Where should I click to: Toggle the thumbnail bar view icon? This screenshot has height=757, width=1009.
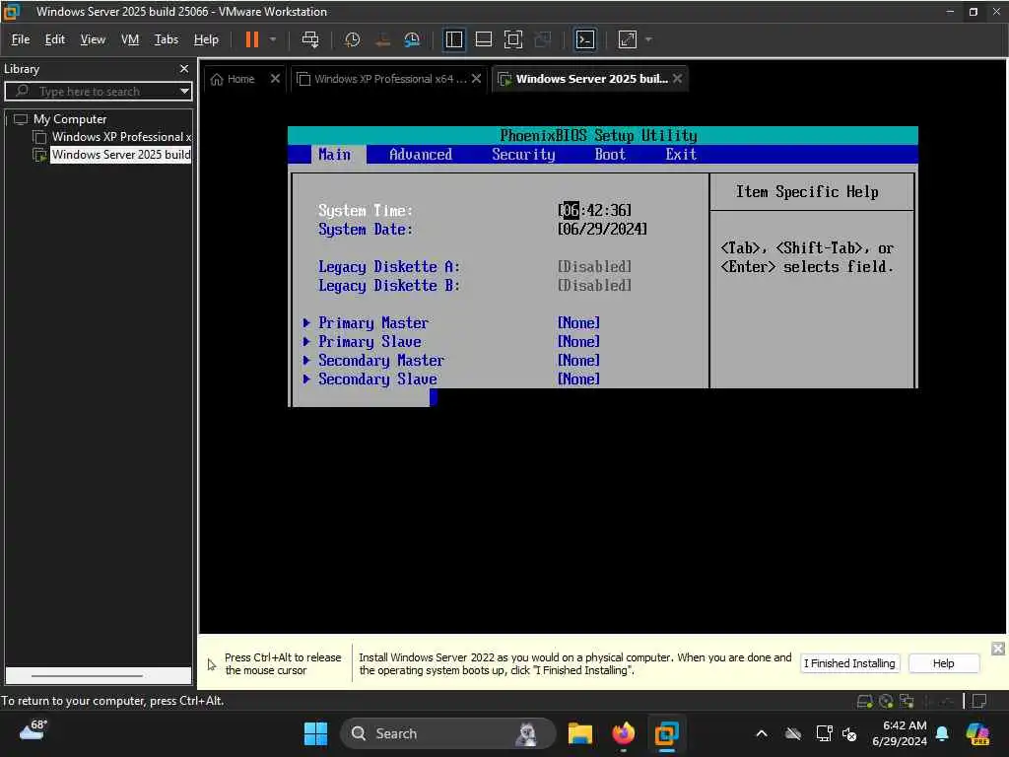click(483, 39)
